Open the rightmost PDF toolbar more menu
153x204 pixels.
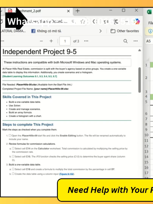pyautogui.click(x=136, y=41)
